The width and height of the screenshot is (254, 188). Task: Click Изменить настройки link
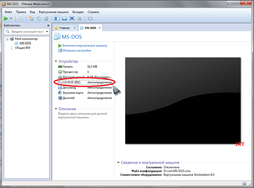(77, 50)
